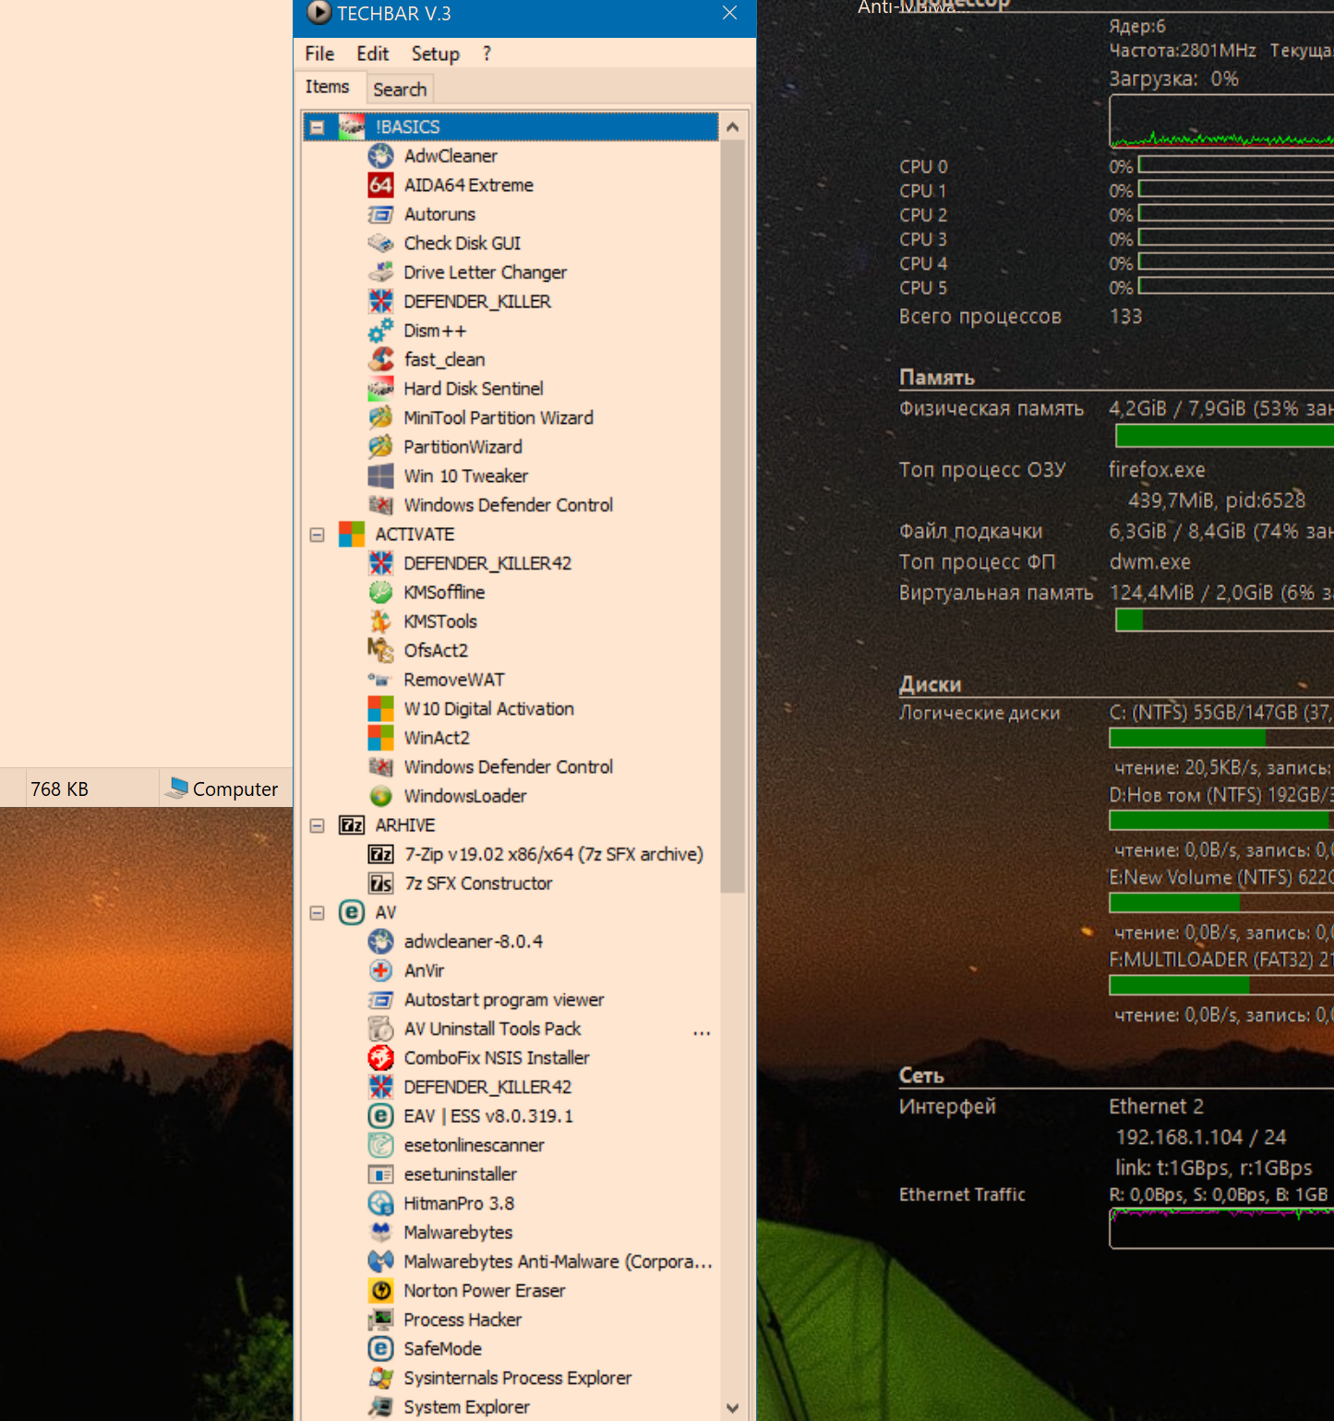1334x1421 pixels.
Task: Open the File menu
Action: (x=319, y=54)
